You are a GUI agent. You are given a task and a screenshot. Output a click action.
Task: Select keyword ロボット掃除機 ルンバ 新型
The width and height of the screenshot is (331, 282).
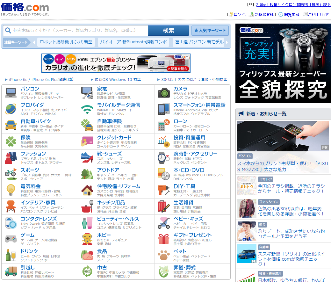pyautogui.click(x=66, y=42)
